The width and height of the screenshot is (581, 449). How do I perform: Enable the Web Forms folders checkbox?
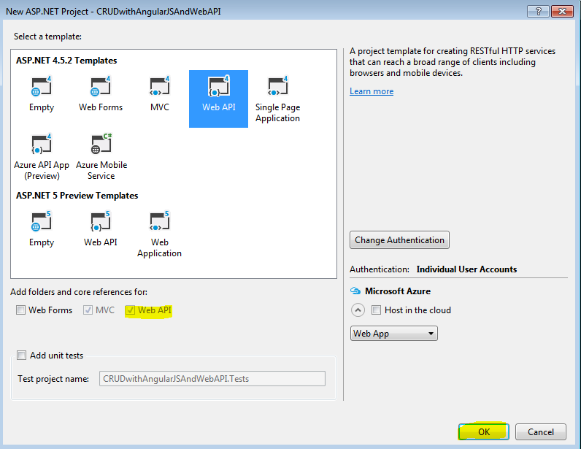[20, 310]
